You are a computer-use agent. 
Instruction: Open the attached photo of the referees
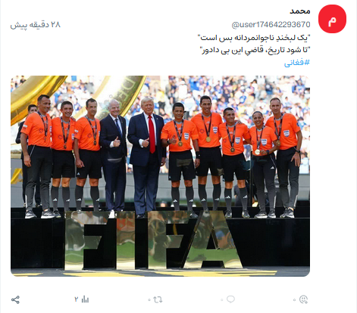(160, 176)
